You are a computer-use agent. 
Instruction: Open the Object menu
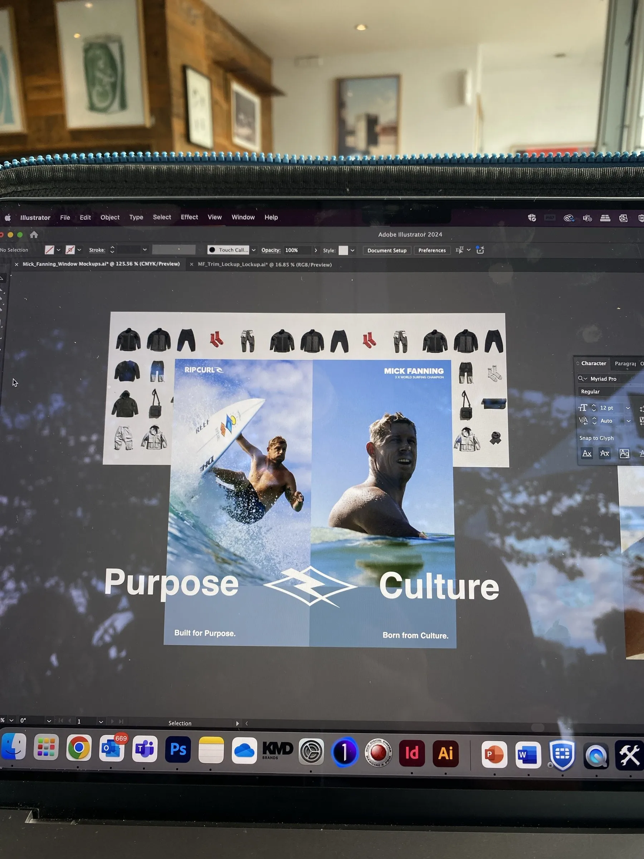click(x=110, y=218)
